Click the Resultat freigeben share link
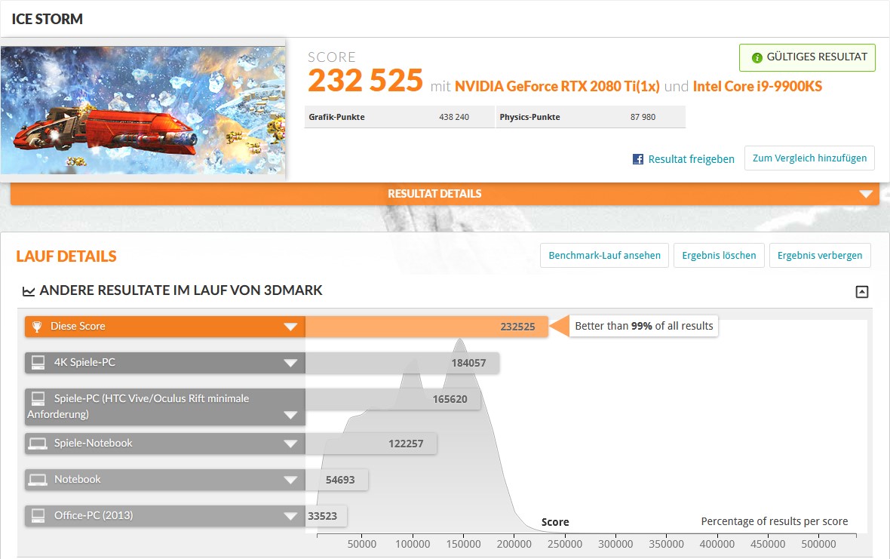This screenshot has width=890, height=559. tap(691, 159)
